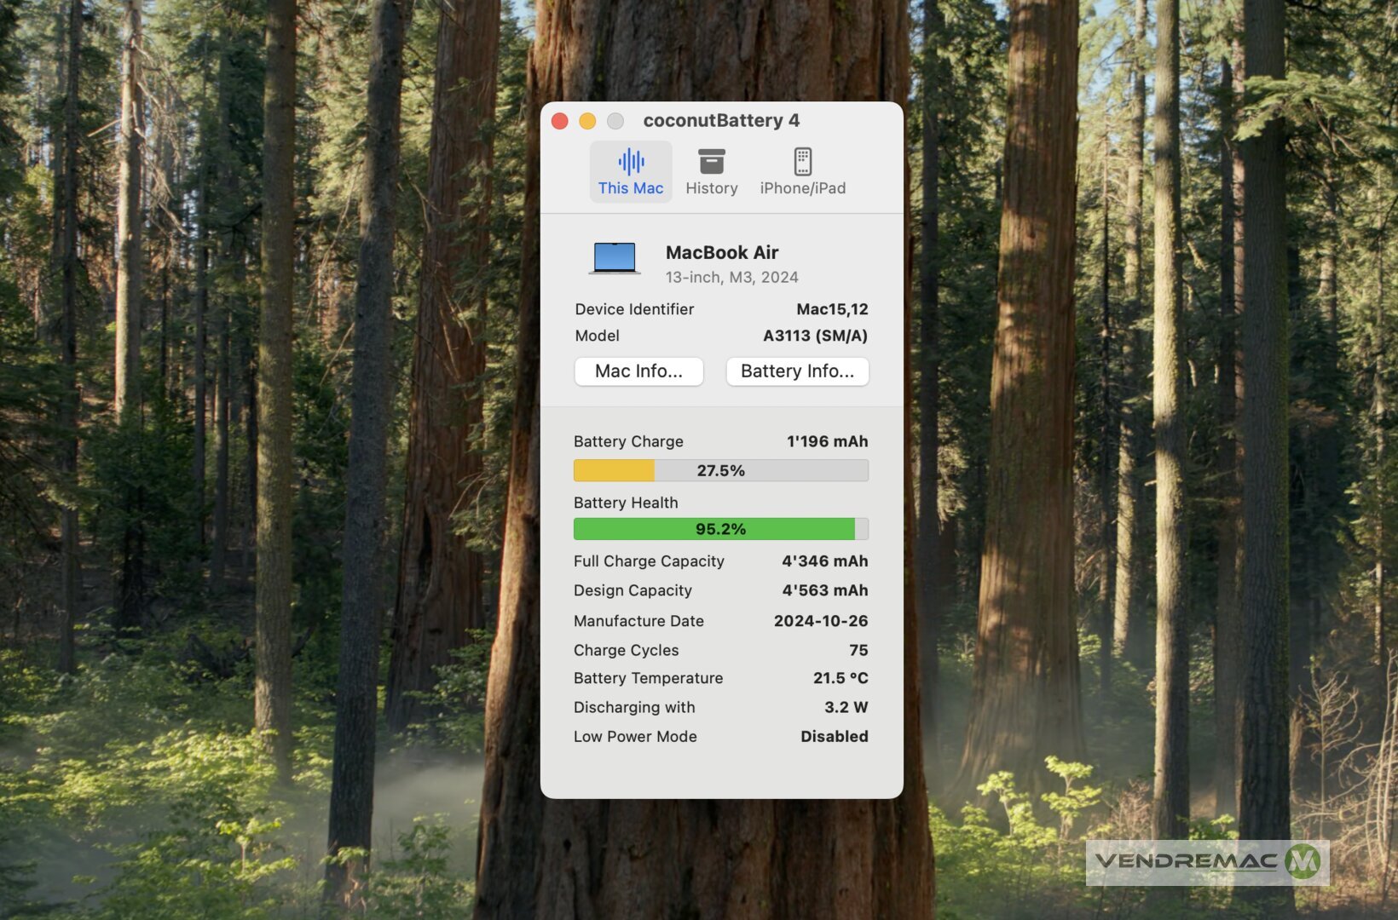Close the coconutBattery window
Screen dimensions: 1398x920
click(560, 121)
